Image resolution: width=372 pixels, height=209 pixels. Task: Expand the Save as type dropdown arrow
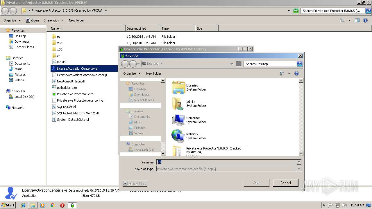tap(299, 169)
